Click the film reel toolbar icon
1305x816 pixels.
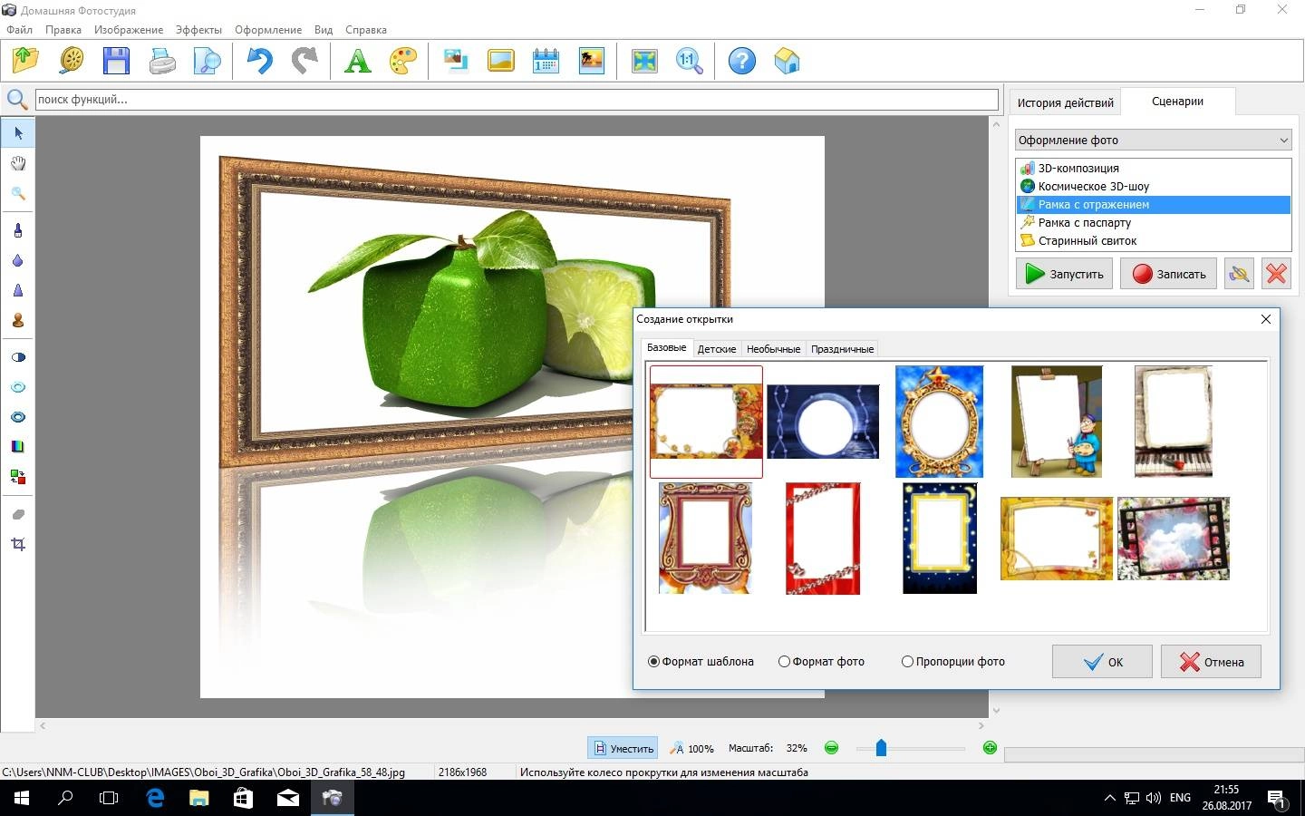72,61
